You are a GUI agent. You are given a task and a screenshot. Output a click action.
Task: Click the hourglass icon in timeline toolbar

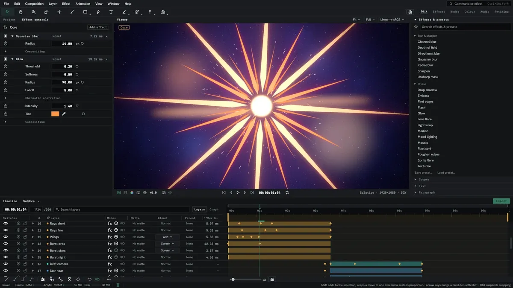point(69,279)
